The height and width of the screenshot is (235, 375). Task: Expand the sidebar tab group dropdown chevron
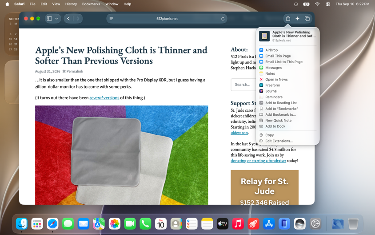(x=57, y=19)
